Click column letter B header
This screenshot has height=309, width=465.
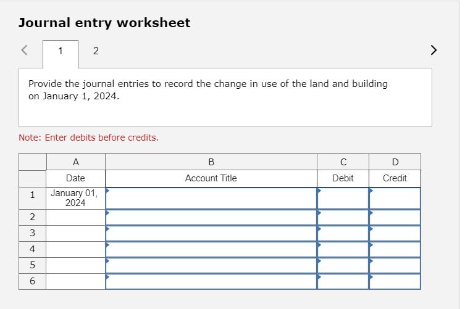pos(211,162)
